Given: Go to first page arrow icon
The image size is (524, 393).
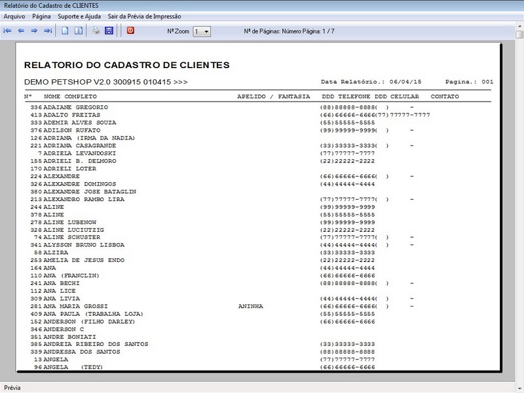Looking at the screenshot, I should (7, 31).
